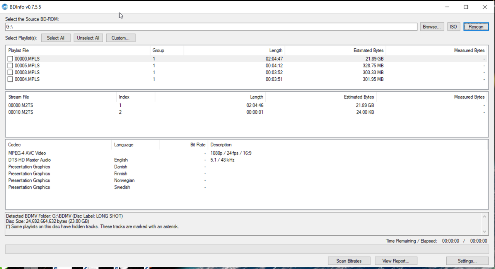Click the BDInfo app icon in title bar

pyautogui.click(x=5, y=7)
